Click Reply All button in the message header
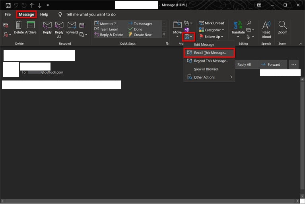 click(x=246, y=65)
